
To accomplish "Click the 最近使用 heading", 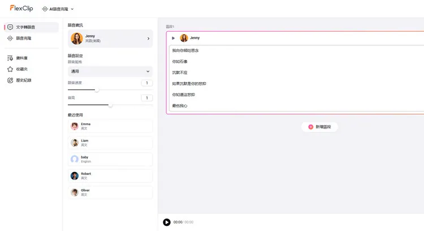I will [75, 115].
